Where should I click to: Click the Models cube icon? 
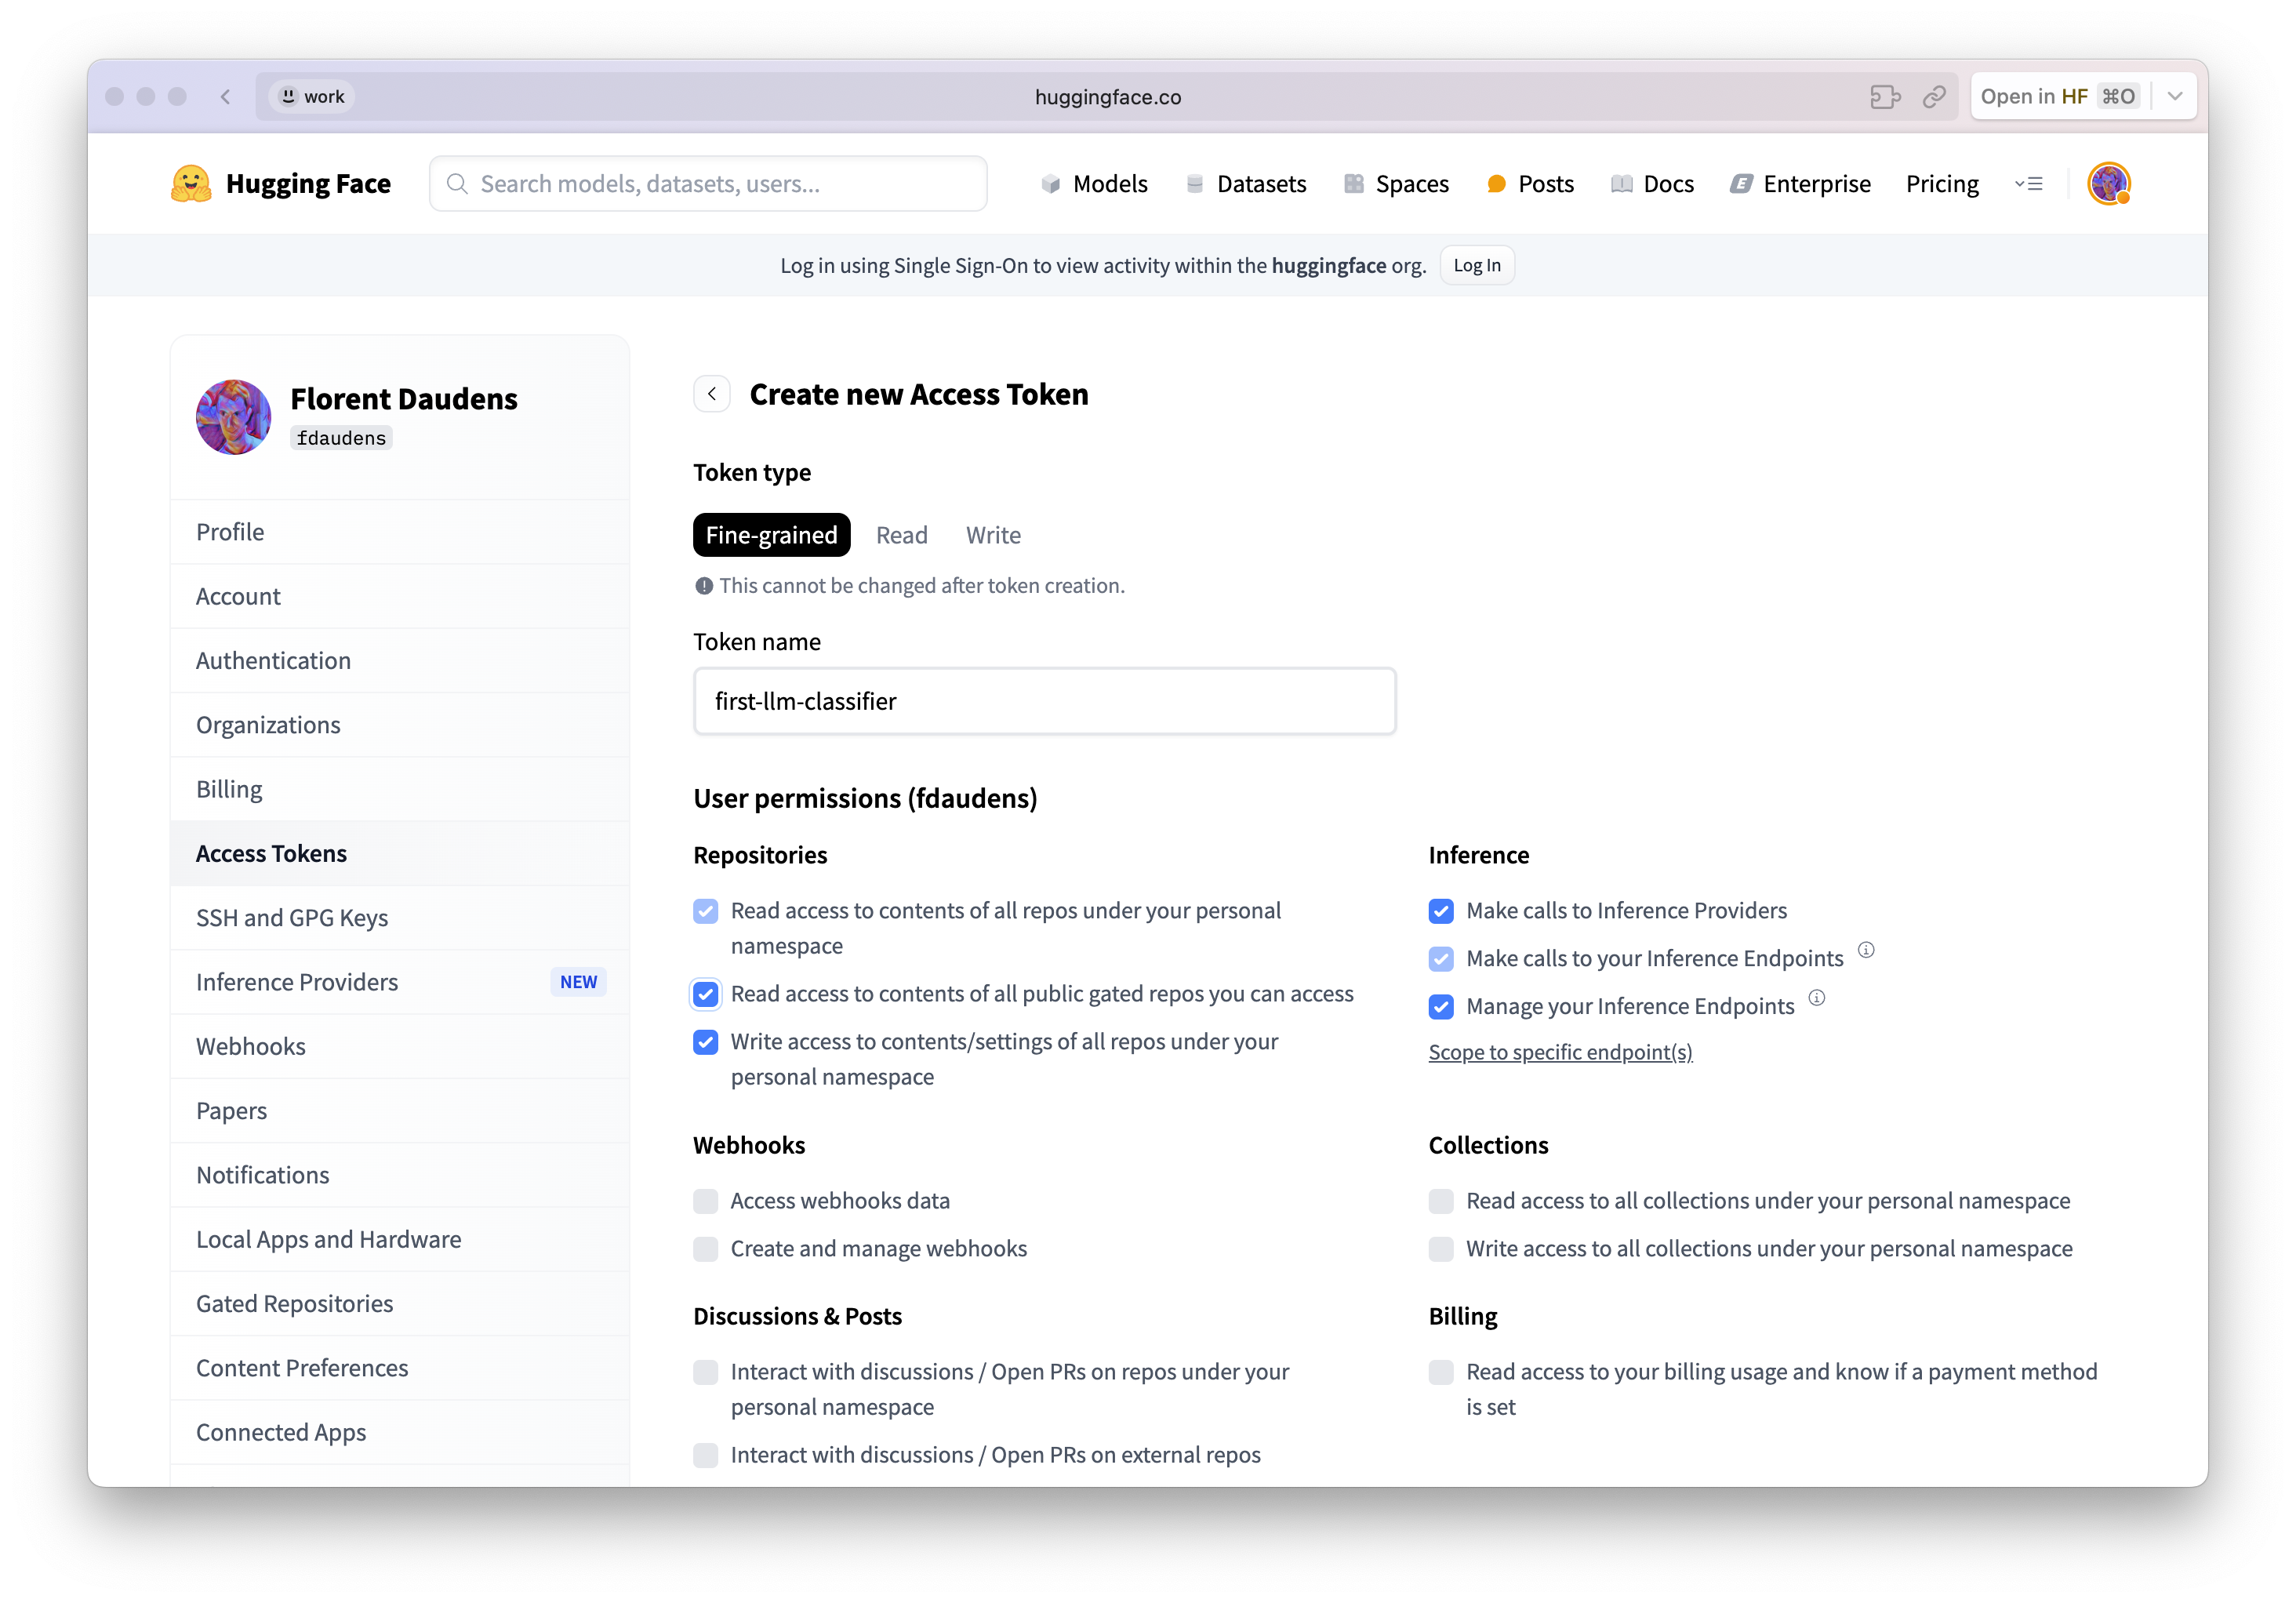(1050, 184)
